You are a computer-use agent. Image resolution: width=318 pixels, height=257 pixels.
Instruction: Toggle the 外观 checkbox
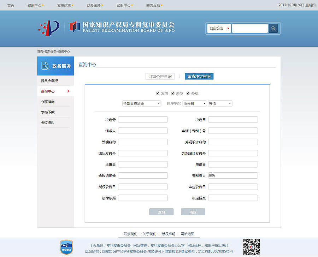point(188,93)
